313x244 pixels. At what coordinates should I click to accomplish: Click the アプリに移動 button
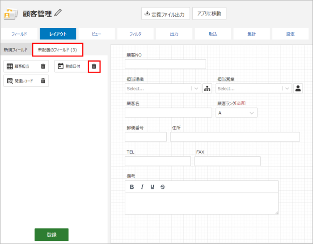point(209,13)
